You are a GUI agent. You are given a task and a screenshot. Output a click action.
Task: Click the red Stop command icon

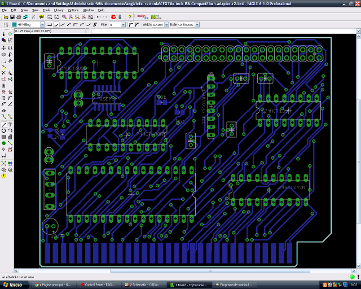point(113,17)
